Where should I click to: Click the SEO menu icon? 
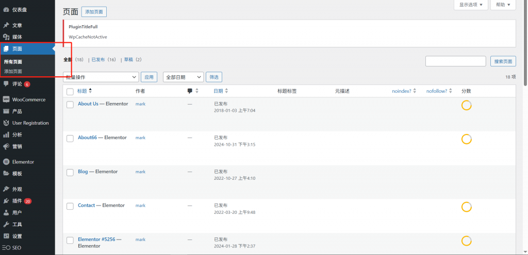pyautogui.click(x=6, y=248)
